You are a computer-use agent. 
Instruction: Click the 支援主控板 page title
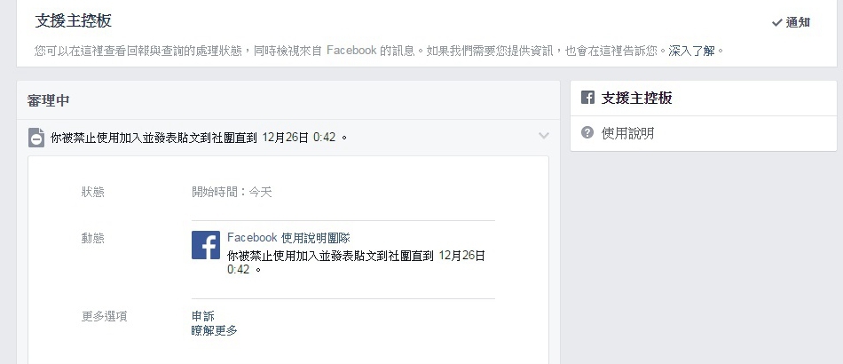point(73,20)
